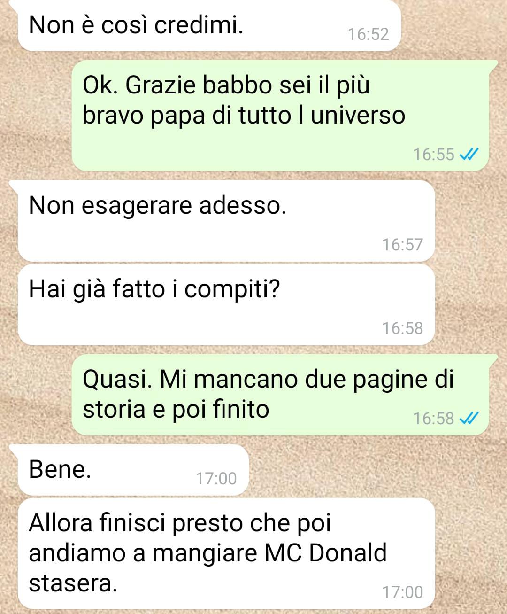Screen dimensions: 507x614
Task: Select the 'Allora finisci presto' message
Action: coord(226,553)
